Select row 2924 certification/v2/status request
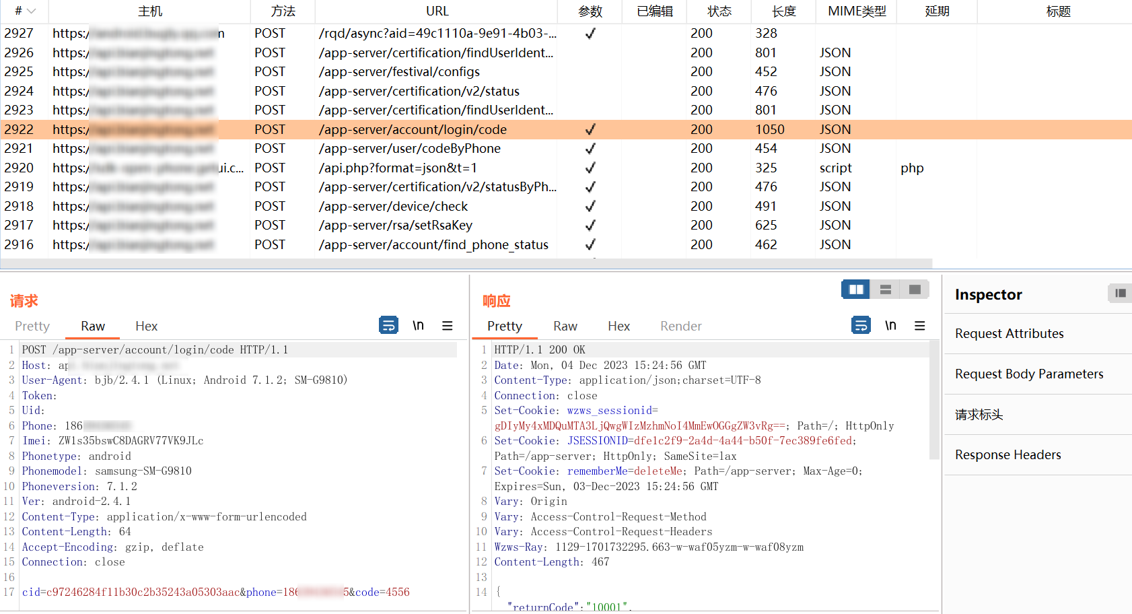This screenshot has width=1132, height=614. pyautogui.click(x=566, y=91)
